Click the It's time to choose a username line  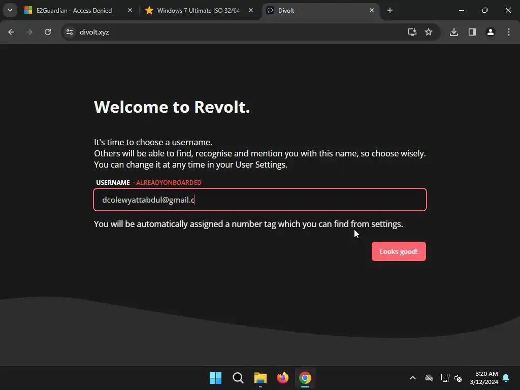pos(153,142)
